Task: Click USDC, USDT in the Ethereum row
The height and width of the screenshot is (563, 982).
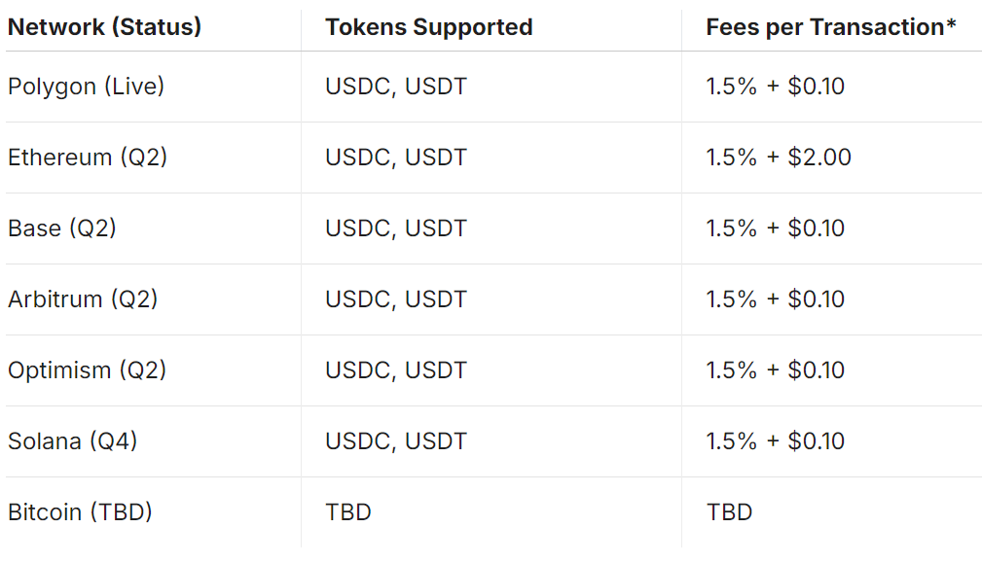Action: click(396, 158)
